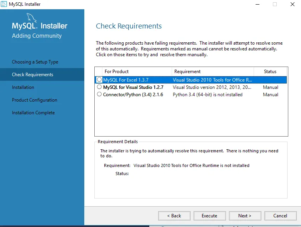Cancel the installer setup
Screen dimensions: 301x227
pyautogui.click(x=280, y=216)
